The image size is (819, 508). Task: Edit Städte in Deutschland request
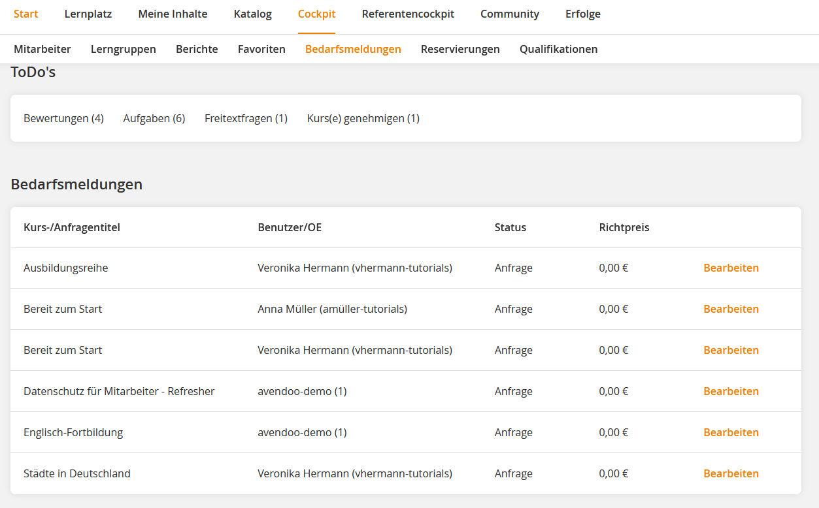[x=731, y=473]
